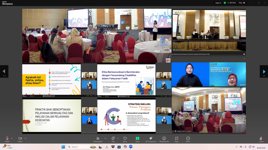Expand the chevron next to Participants
The image size is (268, 150).
click(105, 138)
